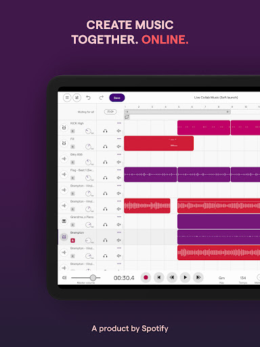
Task: Redo the last undone action
Action: pyautogui.click(x=101, y=98)
